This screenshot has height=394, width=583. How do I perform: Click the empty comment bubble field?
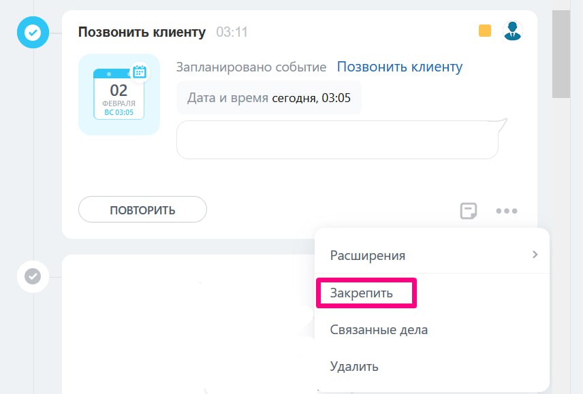pyautogui.click(x=337, y=140)
